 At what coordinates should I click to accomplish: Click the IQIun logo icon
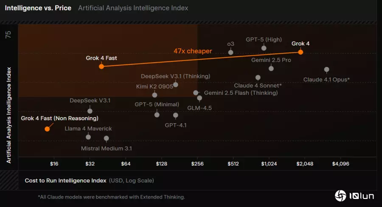point(341,196)
